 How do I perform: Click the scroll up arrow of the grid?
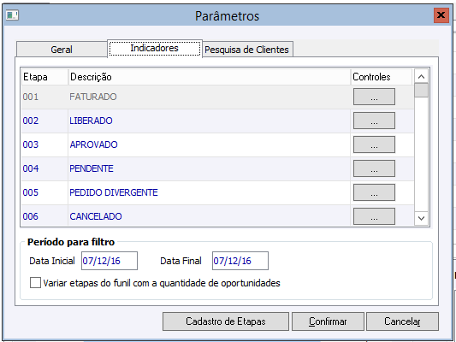coord(421,77)
